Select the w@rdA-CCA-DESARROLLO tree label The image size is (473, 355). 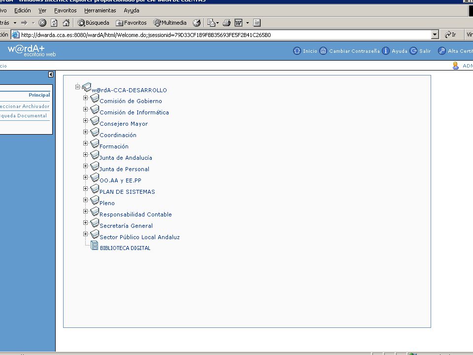(129, 90)
